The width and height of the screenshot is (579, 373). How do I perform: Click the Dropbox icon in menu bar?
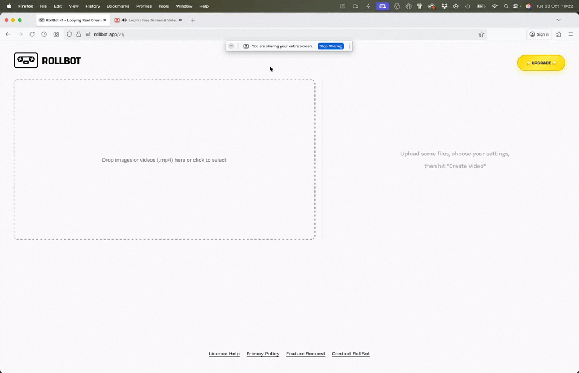click(x=444, y=6)
